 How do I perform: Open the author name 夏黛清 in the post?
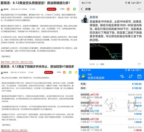click(94, 17)
